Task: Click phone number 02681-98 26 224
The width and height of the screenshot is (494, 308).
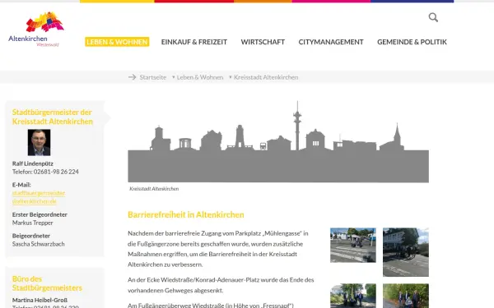Action: click(56, 172)
